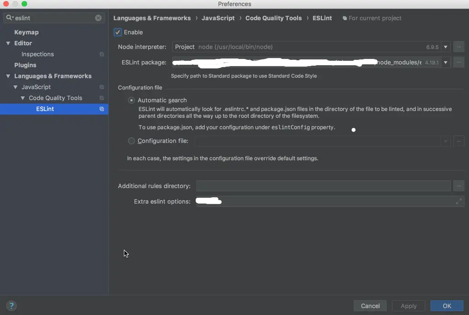The width and height of the screenshot is (469, 315).
Task: Click the project-level icon beside ESLint row
Action: (101, 109)
